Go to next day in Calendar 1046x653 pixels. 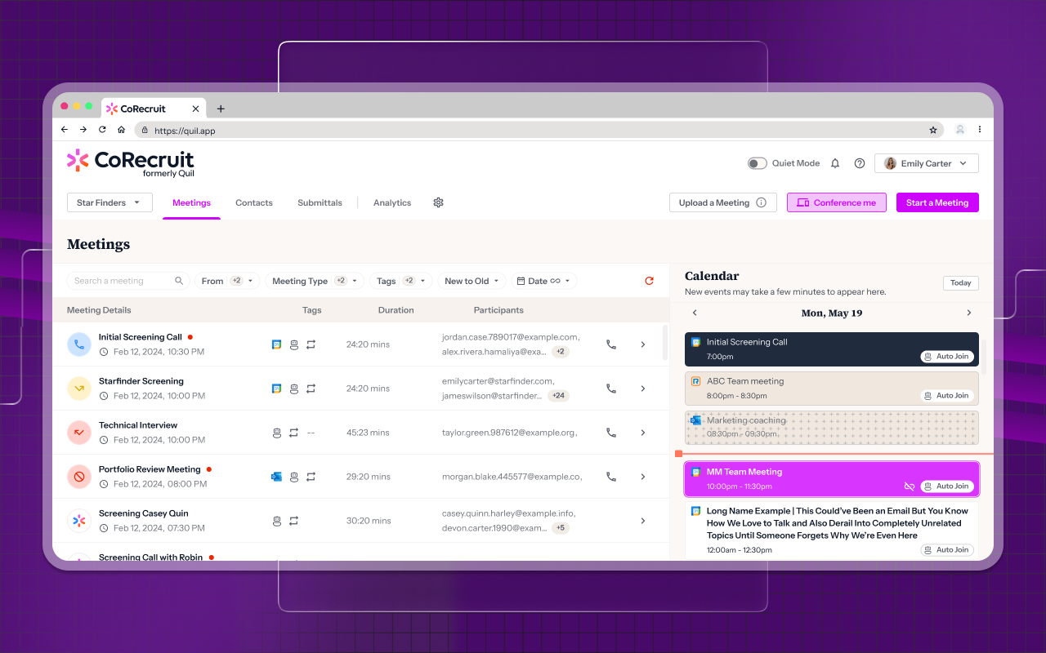[969, 313]
